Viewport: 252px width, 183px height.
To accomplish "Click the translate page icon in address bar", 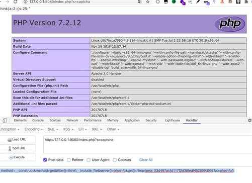I will tap(139, 2).
